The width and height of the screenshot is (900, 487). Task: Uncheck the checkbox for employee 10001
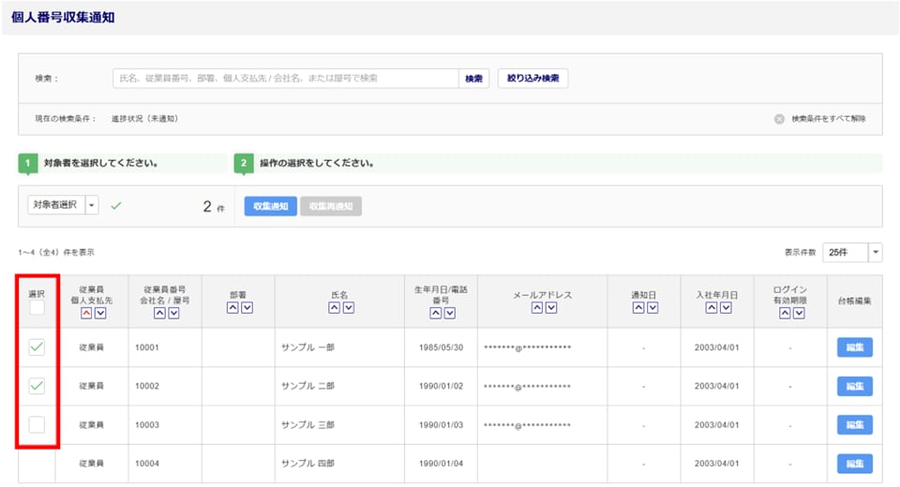pyautogui.click(x=37, y=347)
